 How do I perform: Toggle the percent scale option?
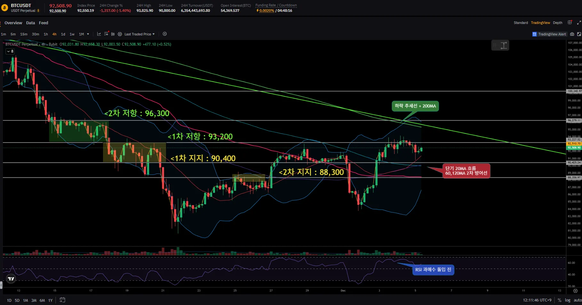pos(560,300)
